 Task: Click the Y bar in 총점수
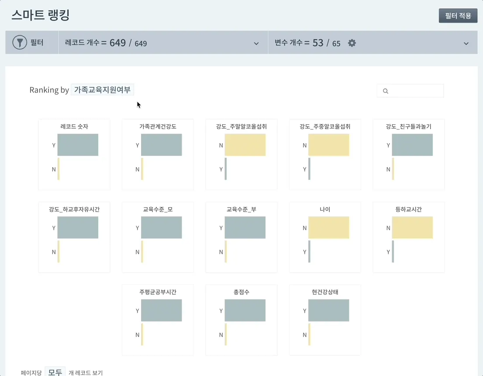[245, 311]
